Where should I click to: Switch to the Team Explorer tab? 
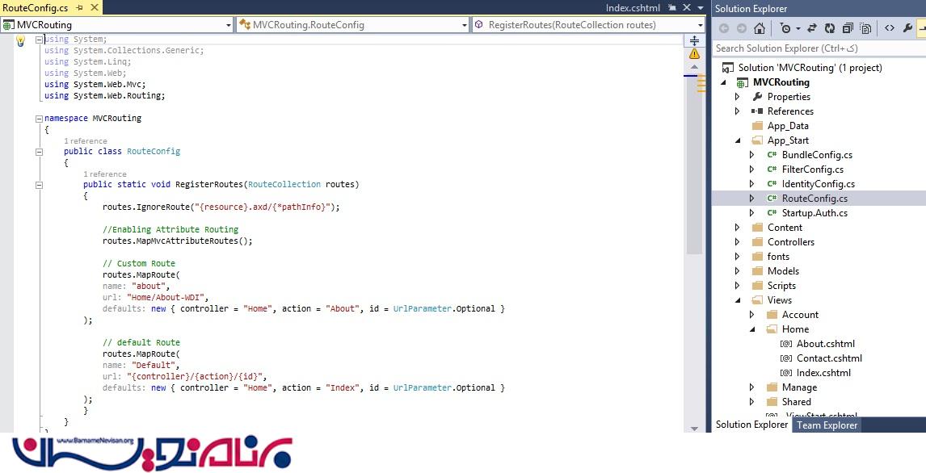coord(826,425)
